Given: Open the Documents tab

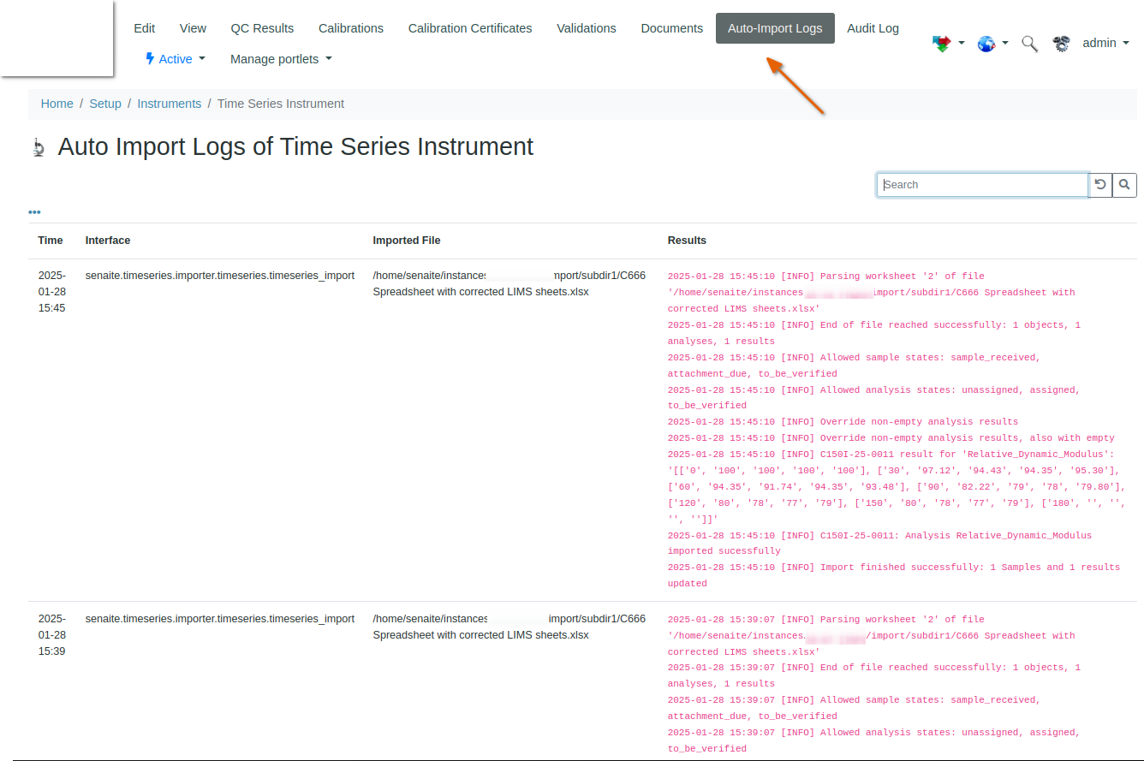Looking at the screenshot, I should coord(671,28).
